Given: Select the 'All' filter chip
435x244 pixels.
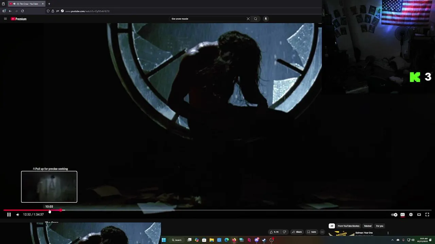Looking at the screenshot, I should point(332,226).
